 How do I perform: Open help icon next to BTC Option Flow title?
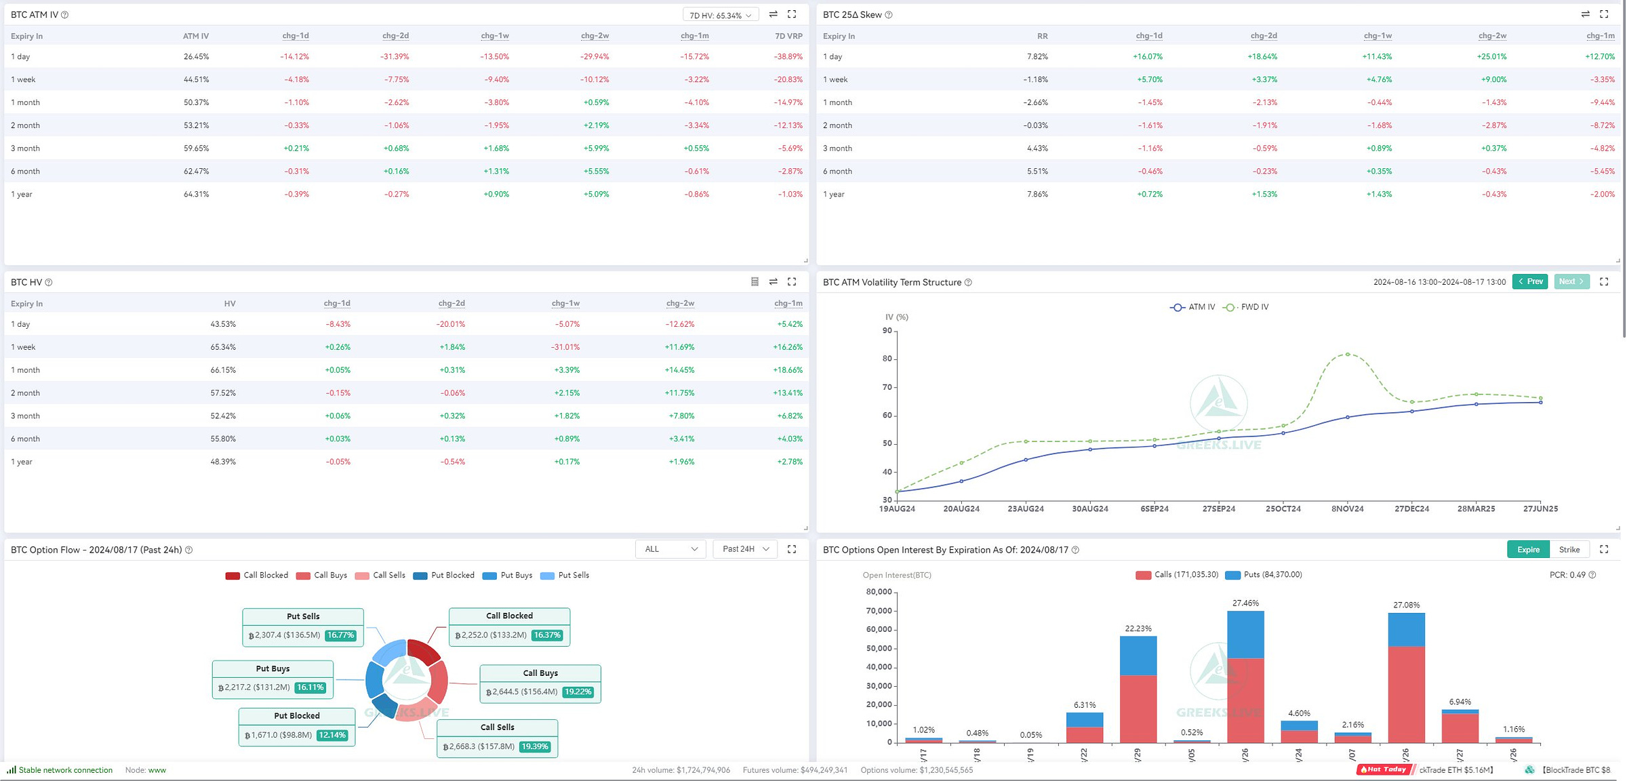(189, 550)
